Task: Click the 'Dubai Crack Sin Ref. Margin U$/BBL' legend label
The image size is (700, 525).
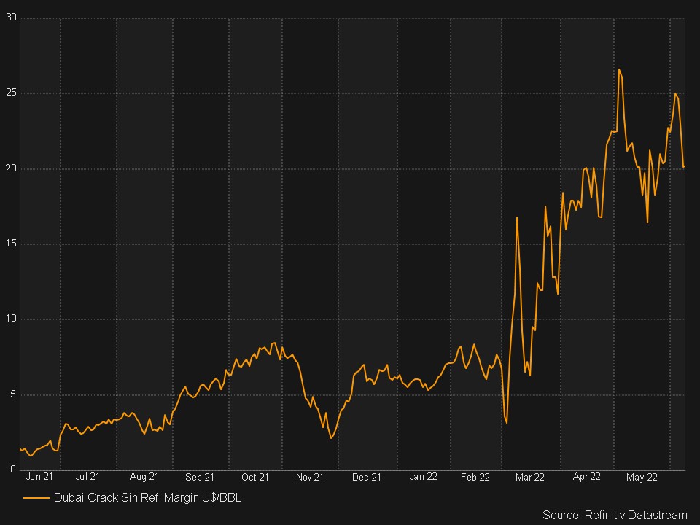Action: pos(148,498)
